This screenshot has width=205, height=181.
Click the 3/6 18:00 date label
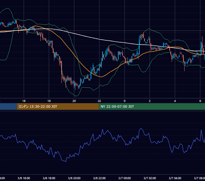[49, 178]
